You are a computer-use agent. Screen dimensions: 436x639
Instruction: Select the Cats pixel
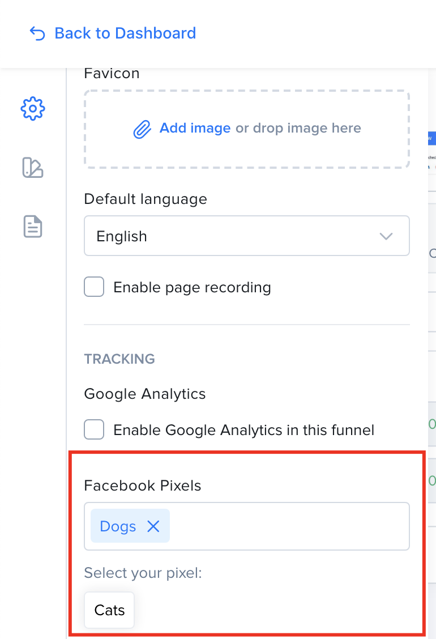109,610
